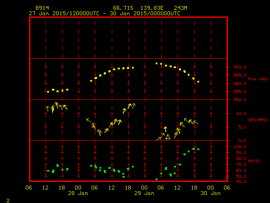Image resolution: width=270 pixels, height=203 pixels.
Task: Click the 28 Jan date label
Action: coord(78,193)
